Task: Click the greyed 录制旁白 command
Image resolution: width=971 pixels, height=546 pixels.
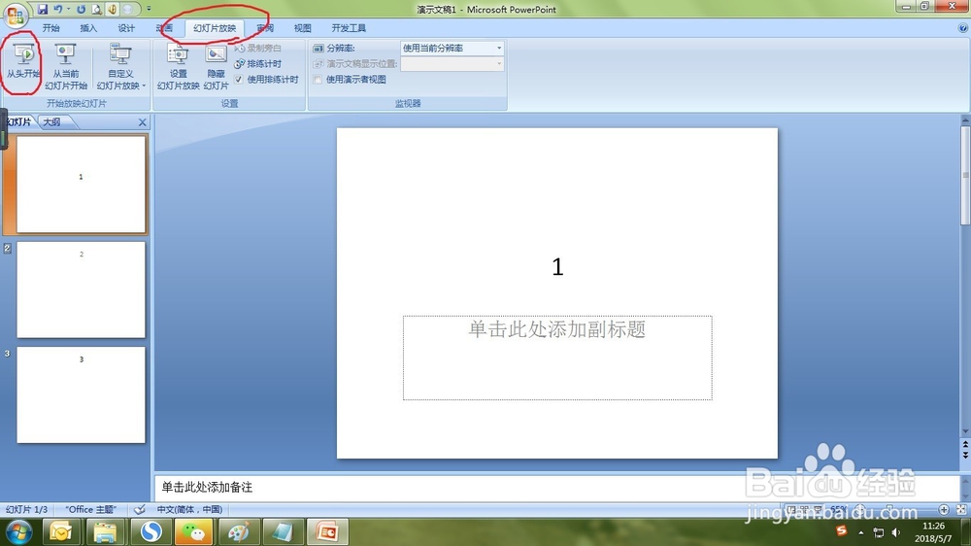Action: click(257, 49)
